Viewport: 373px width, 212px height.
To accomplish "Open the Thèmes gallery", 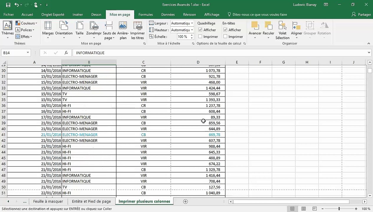I will click(7, 30).
